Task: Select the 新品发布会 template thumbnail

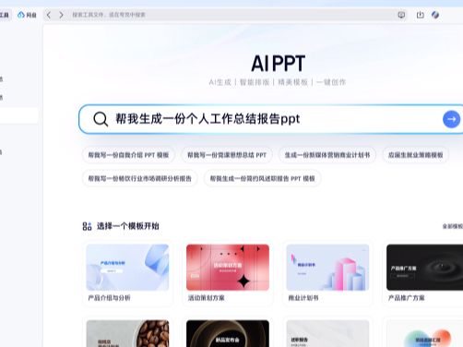Action: click(x=228, y=333)
